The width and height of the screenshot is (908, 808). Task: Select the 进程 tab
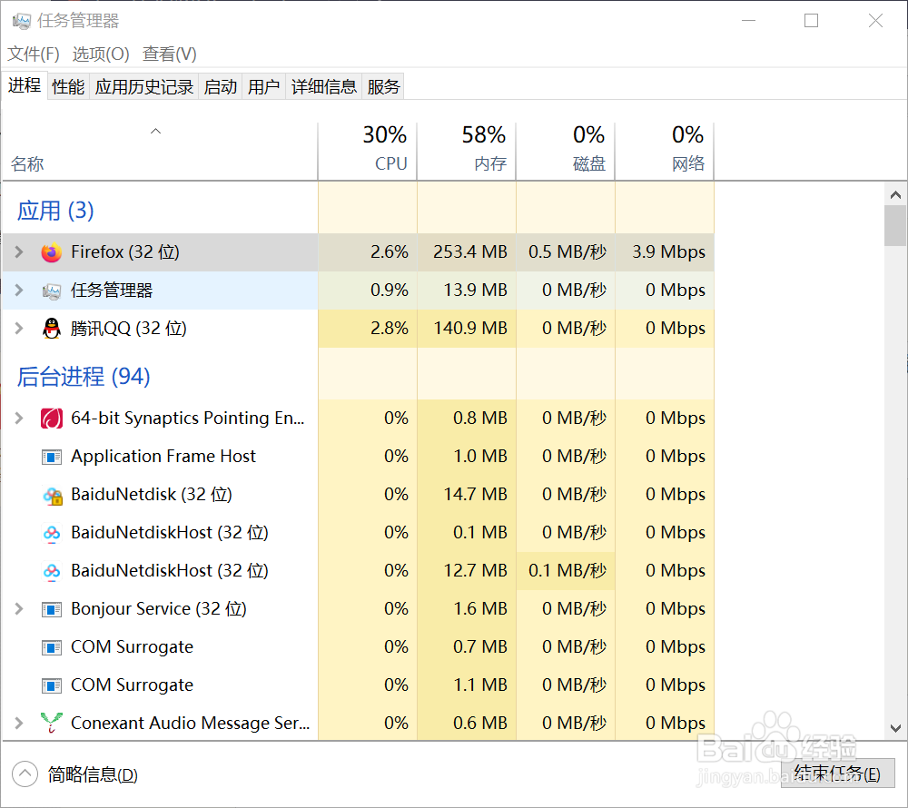point(25,85)
